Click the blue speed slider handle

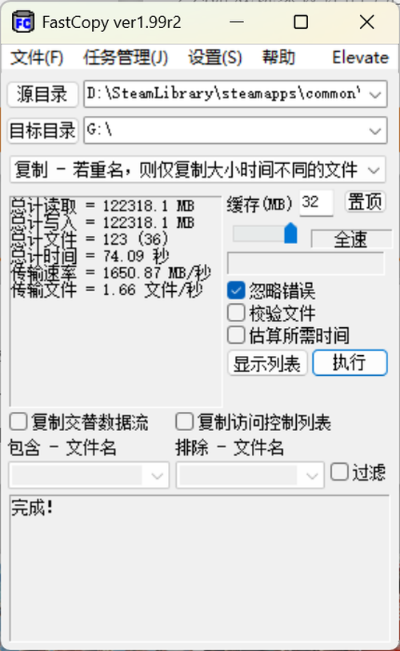(x=290, y=234)
